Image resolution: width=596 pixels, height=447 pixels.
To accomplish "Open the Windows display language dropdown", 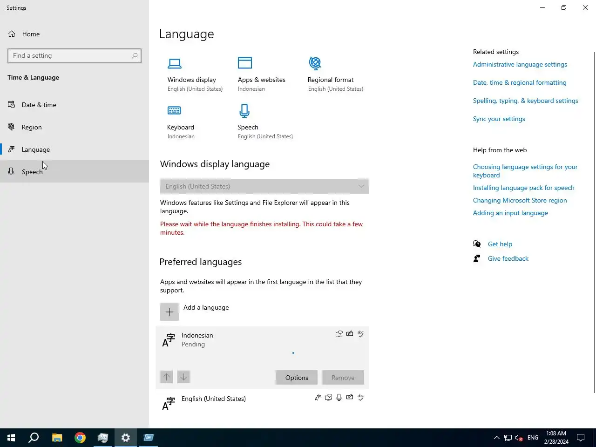I will point(264,186).
